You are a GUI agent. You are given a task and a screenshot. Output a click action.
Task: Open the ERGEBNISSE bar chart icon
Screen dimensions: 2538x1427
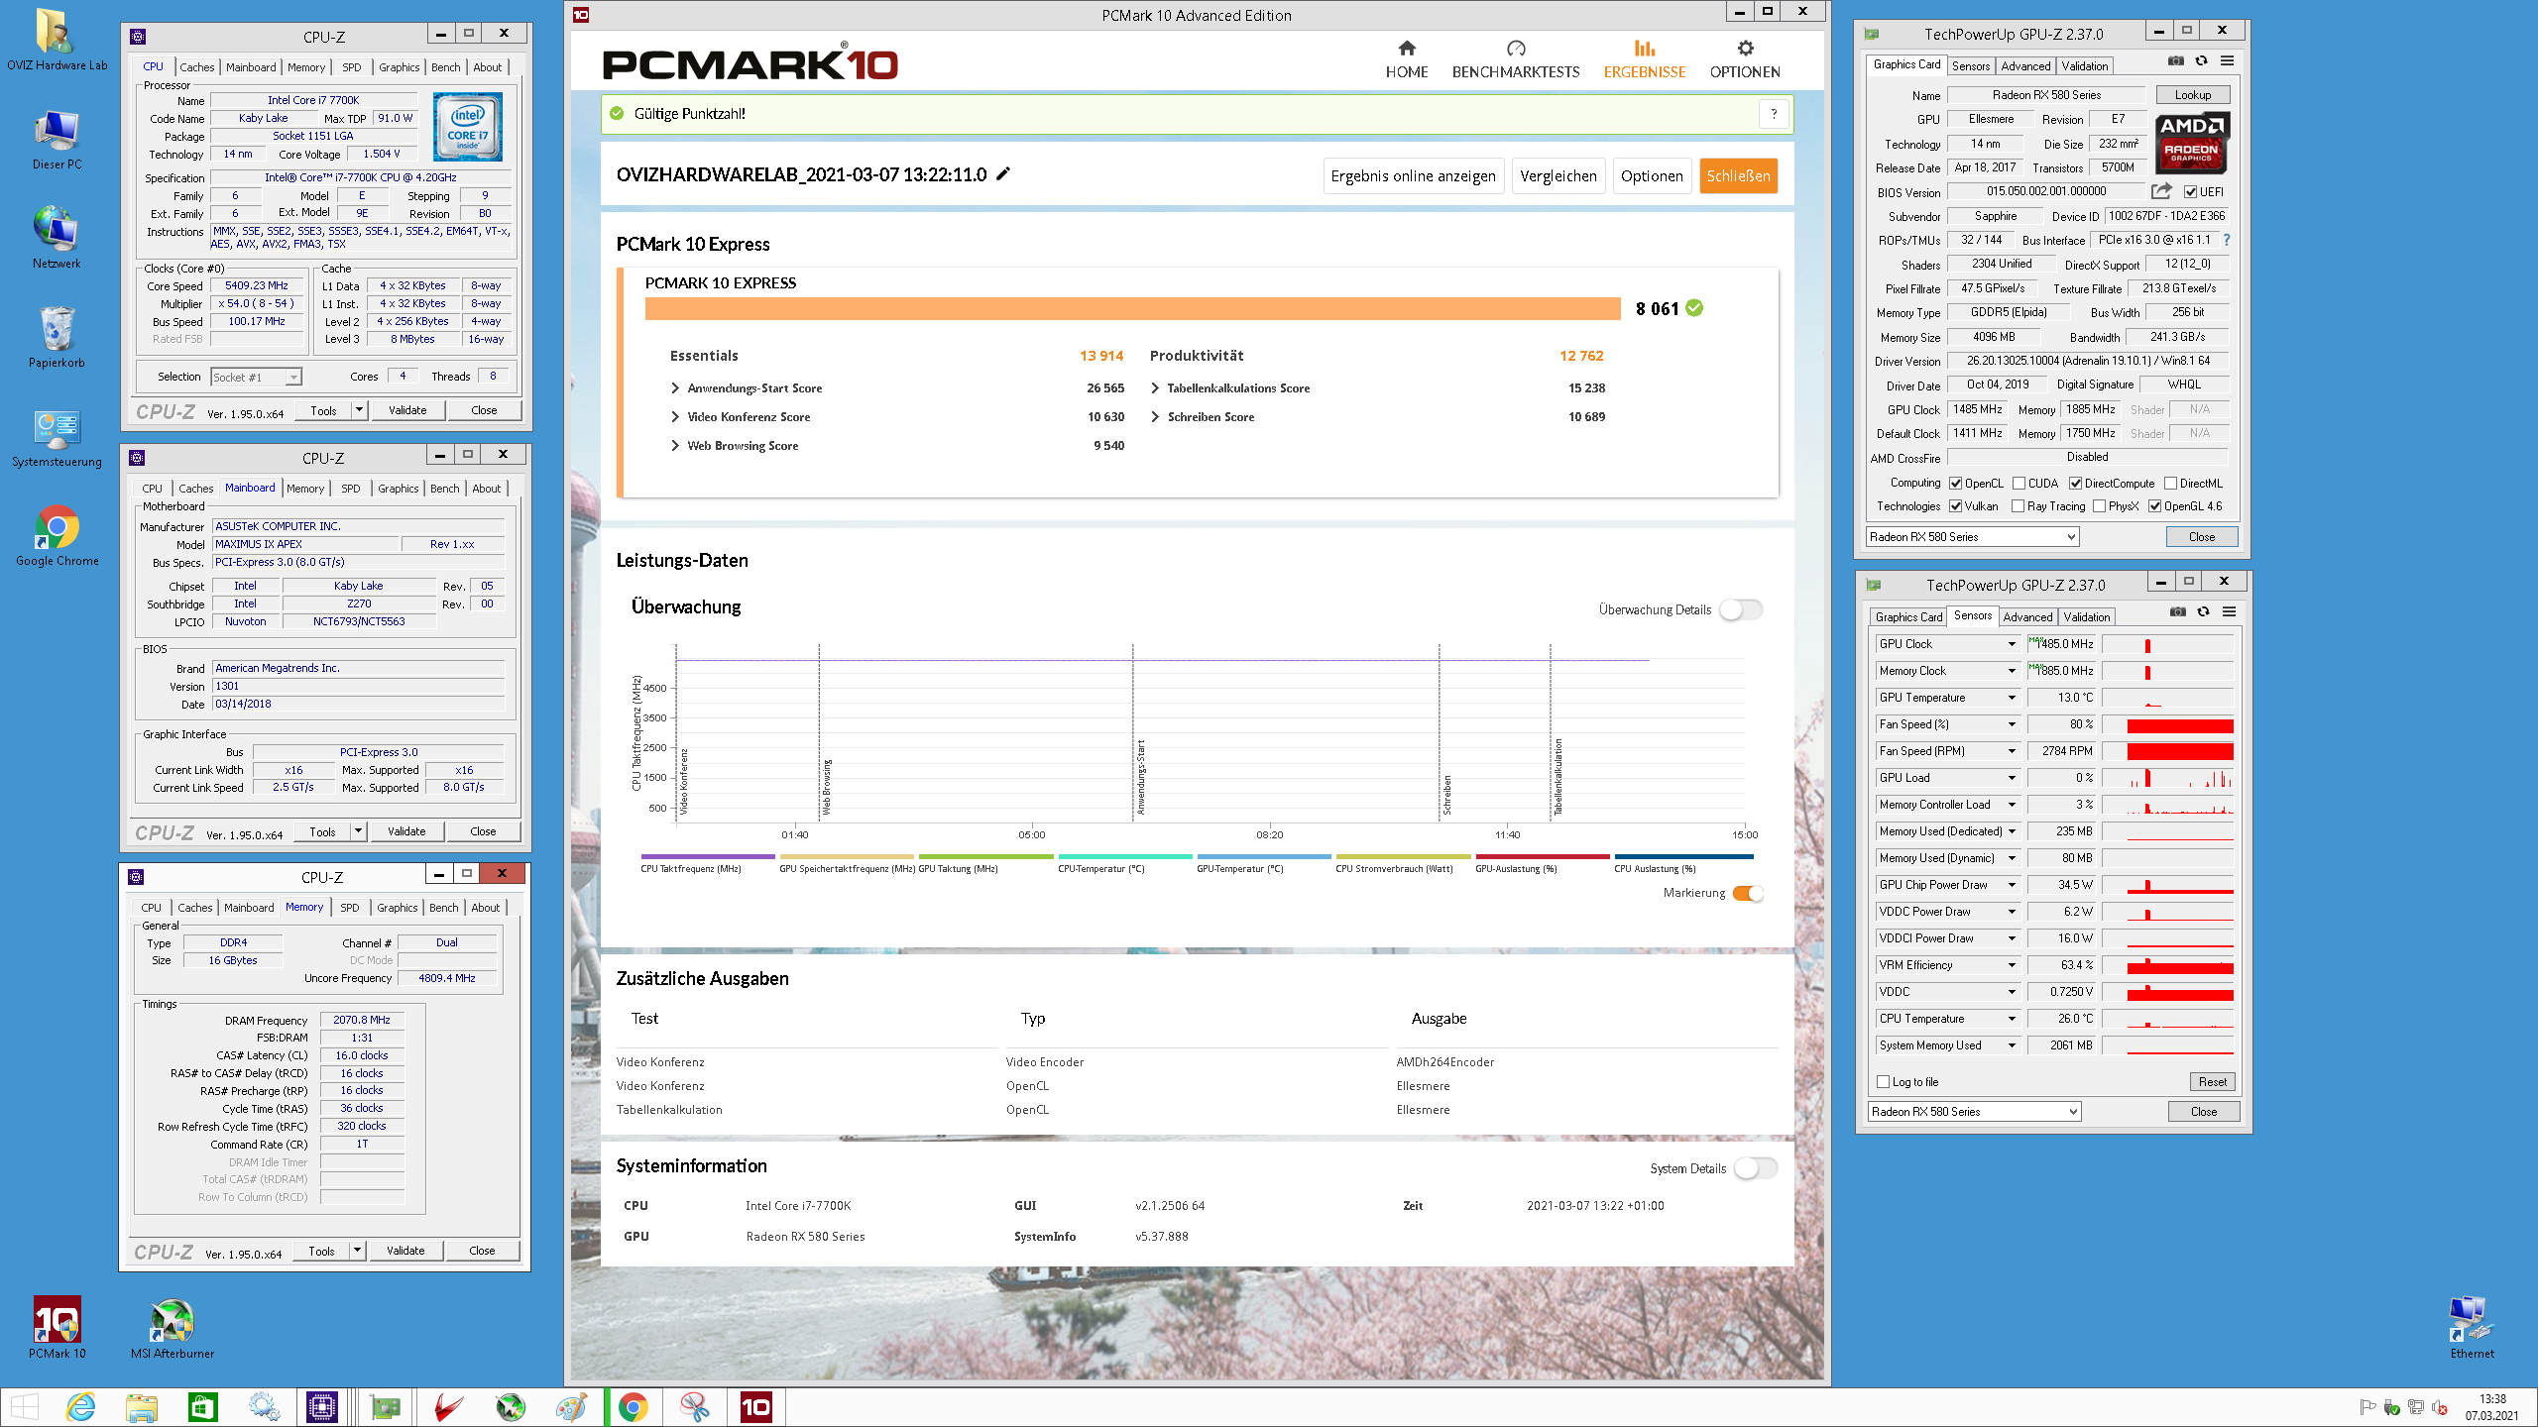pos(1645,48)
